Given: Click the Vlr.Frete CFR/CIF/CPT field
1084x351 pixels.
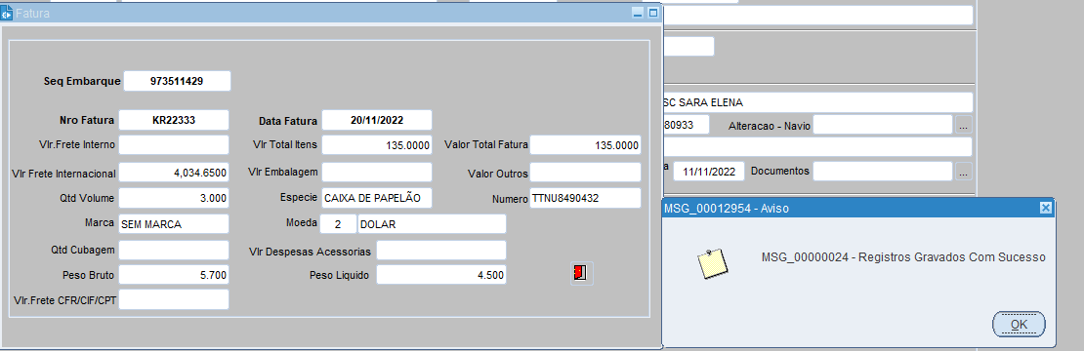Looking at the screenshot, I should pyautogui.click(x=174, y=299).
